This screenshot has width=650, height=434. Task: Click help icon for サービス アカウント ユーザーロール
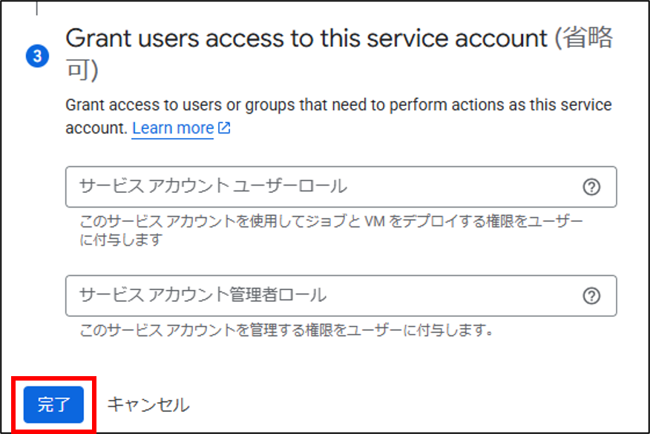[591, 187]
